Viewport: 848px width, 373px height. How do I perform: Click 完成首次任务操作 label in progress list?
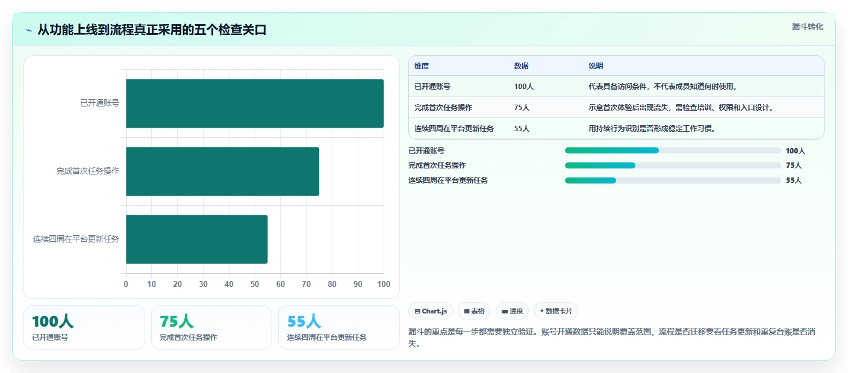(x=437, y=165)
